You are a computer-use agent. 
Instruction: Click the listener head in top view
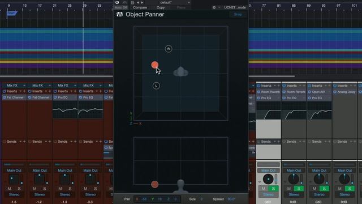click(x=181, y=72)
